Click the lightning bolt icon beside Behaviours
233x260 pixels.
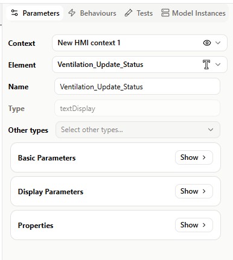pyautogui.click(x=72, y=13)
